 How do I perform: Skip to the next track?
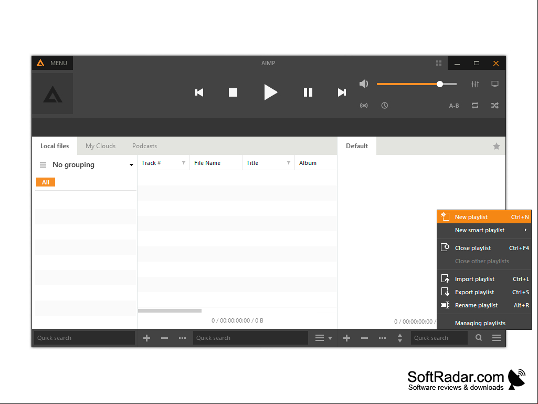(x=342, y=92)
